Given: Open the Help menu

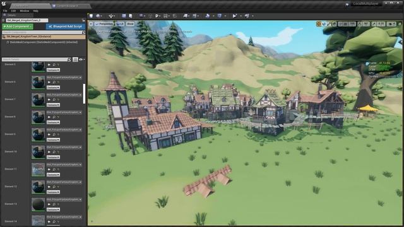Looking at the screenshot, I should coord(35,11).
